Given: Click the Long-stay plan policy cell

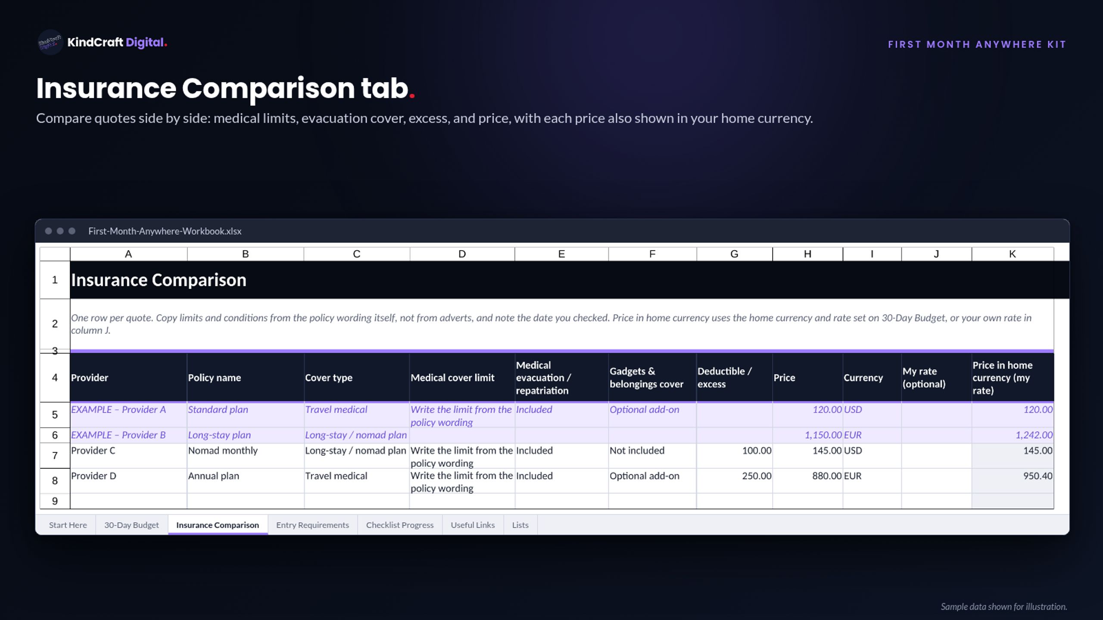Looking at the screenshot, I should click(x=246, y=435).
